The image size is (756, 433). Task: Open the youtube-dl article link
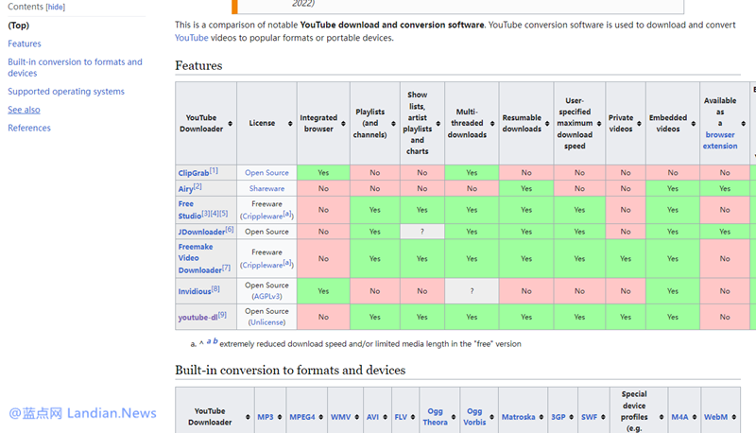[x=198, y=318]
